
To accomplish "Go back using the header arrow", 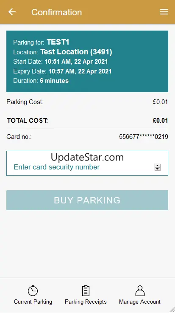I will click(x=12, y=12).
